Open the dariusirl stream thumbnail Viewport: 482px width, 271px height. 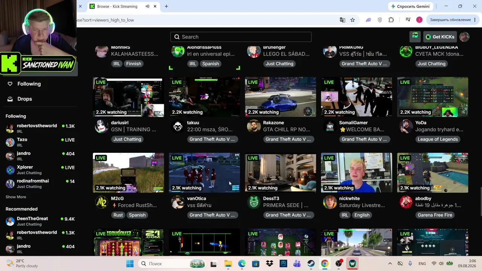click(x=128, y=97)
